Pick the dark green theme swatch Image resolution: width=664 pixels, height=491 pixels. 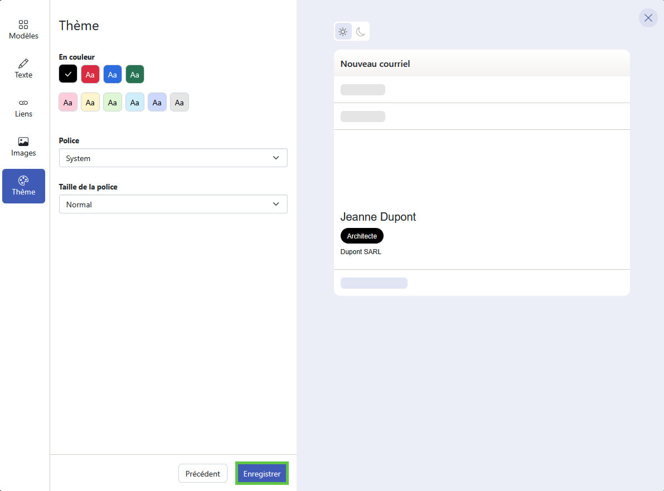coord(135,74)
